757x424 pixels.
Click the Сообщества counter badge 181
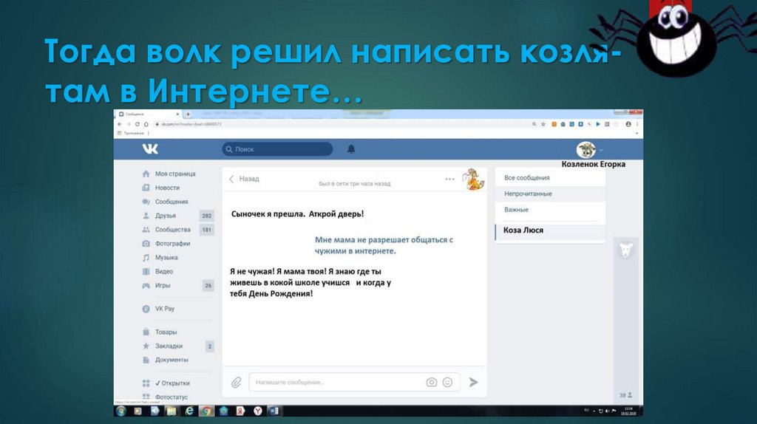pyautogui.click(x=207, y=230)
